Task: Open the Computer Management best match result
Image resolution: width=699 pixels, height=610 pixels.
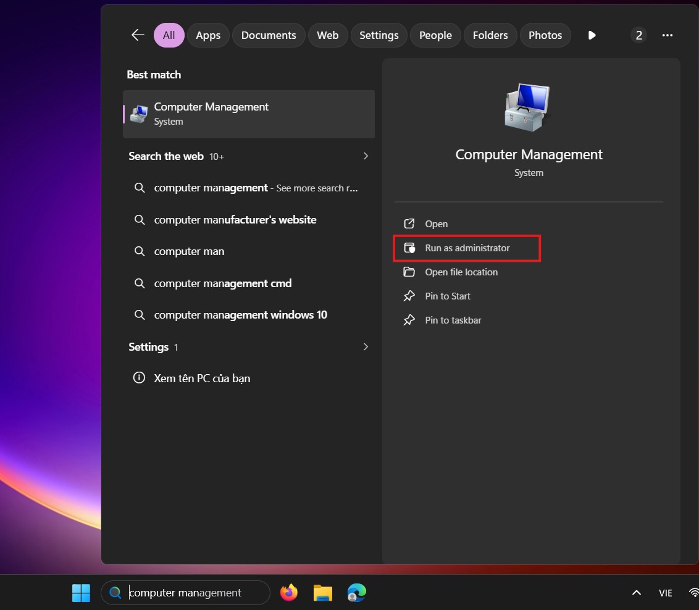Action: tap(249, 114)
